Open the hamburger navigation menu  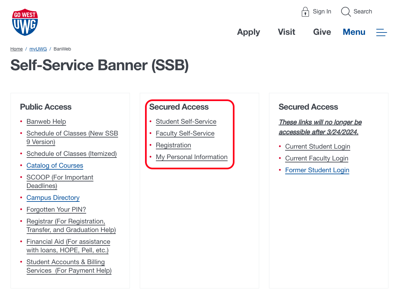click(x=381, y=32)
